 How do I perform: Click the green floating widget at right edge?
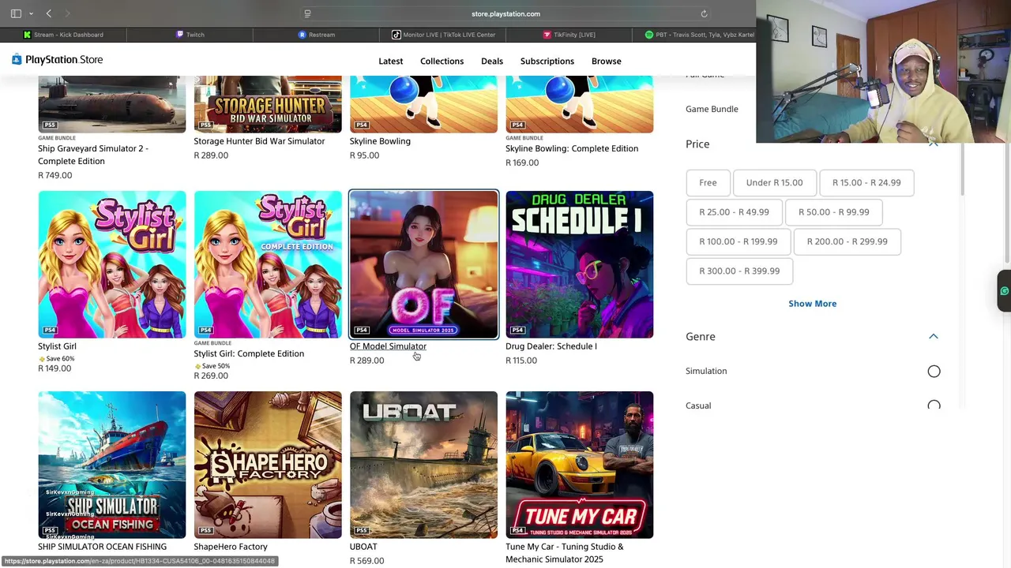coord(1004,291)
